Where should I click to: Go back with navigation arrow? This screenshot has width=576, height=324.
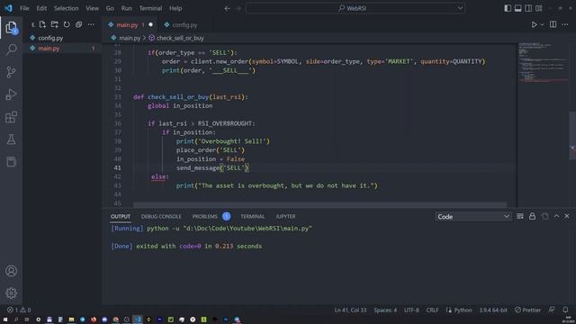(228, 8)
